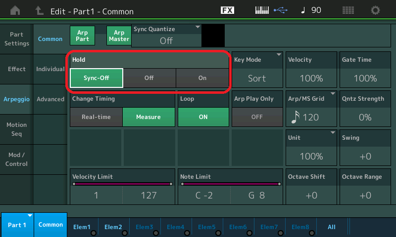Tap the keyboard MIDI icon
Viewport: 396px width, 237px height.
[264, 10]
